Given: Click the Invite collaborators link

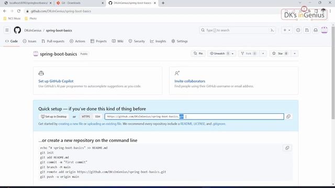Looking at the screenshot, I should (x=189, y=81).
